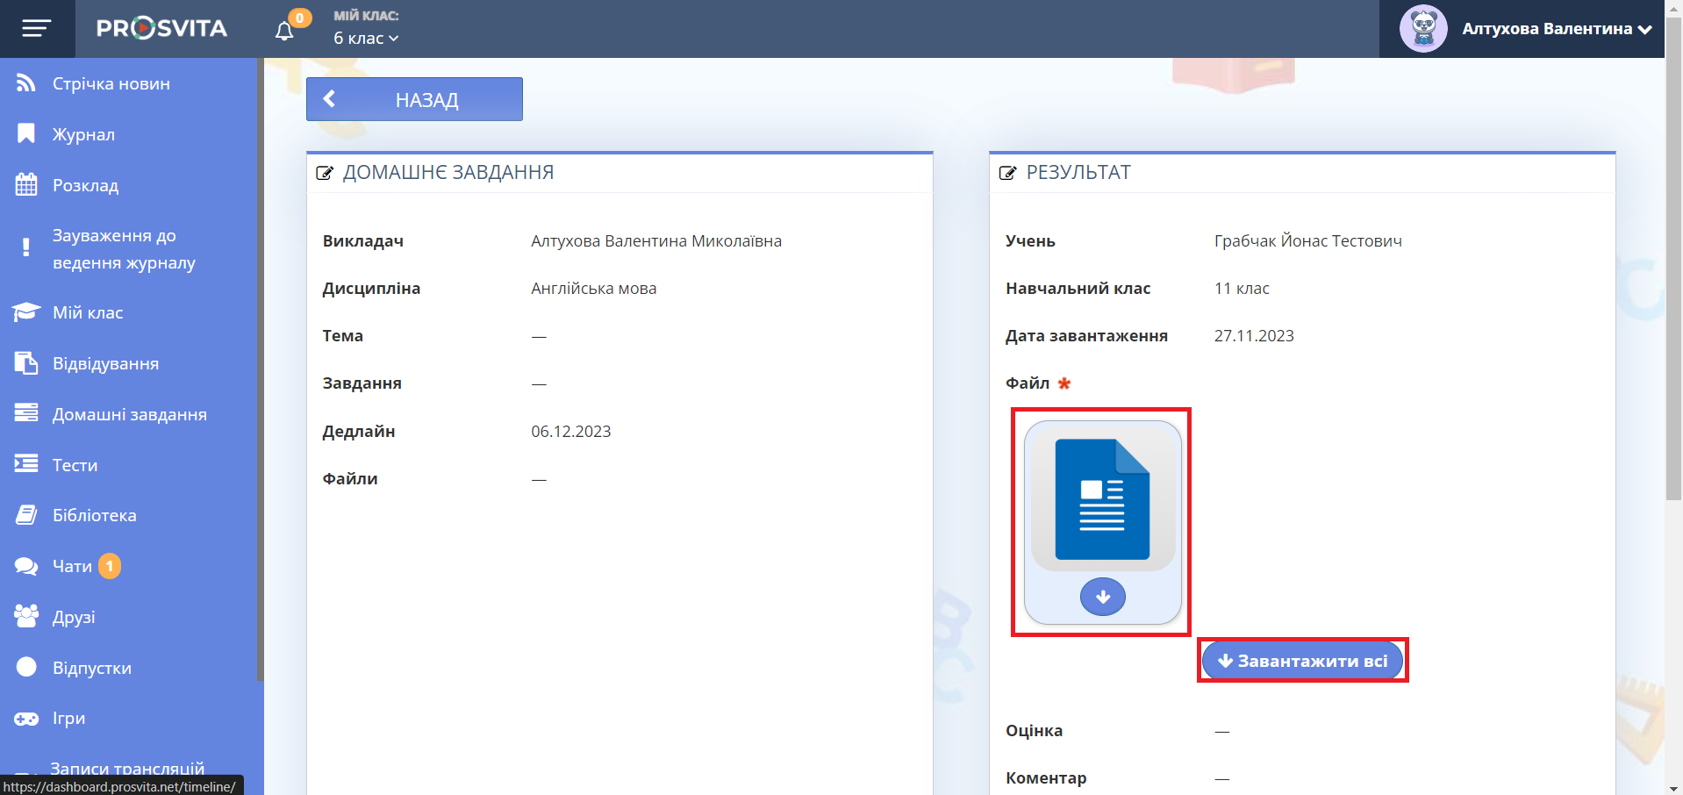Click the calendar icon beside Розклад

26,185
